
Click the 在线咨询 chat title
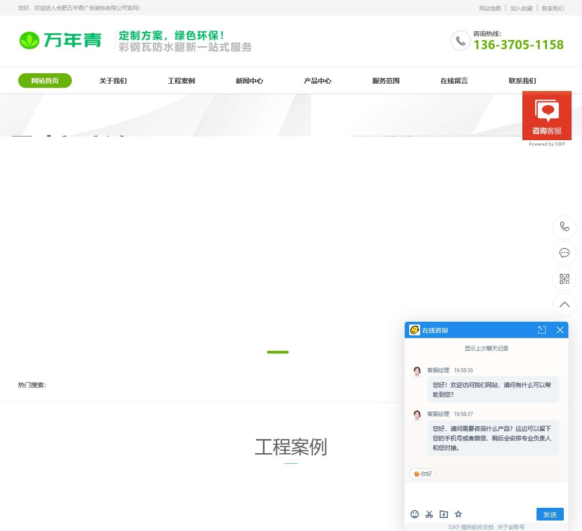[x=435, y=330]
